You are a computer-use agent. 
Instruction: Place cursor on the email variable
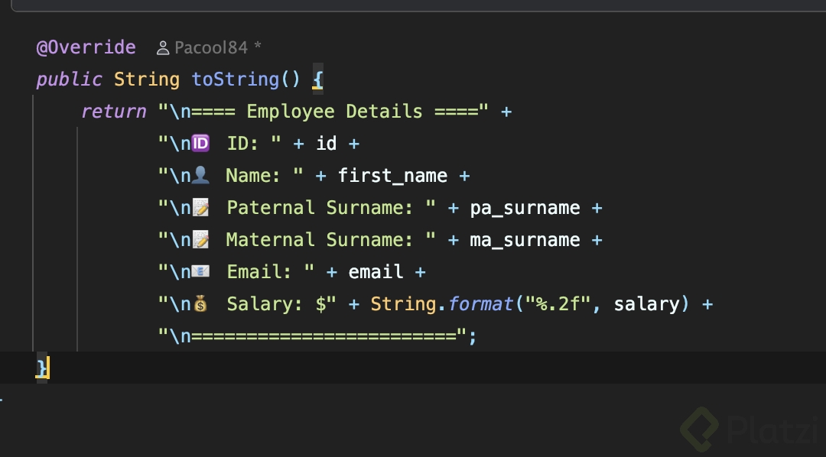376,272
